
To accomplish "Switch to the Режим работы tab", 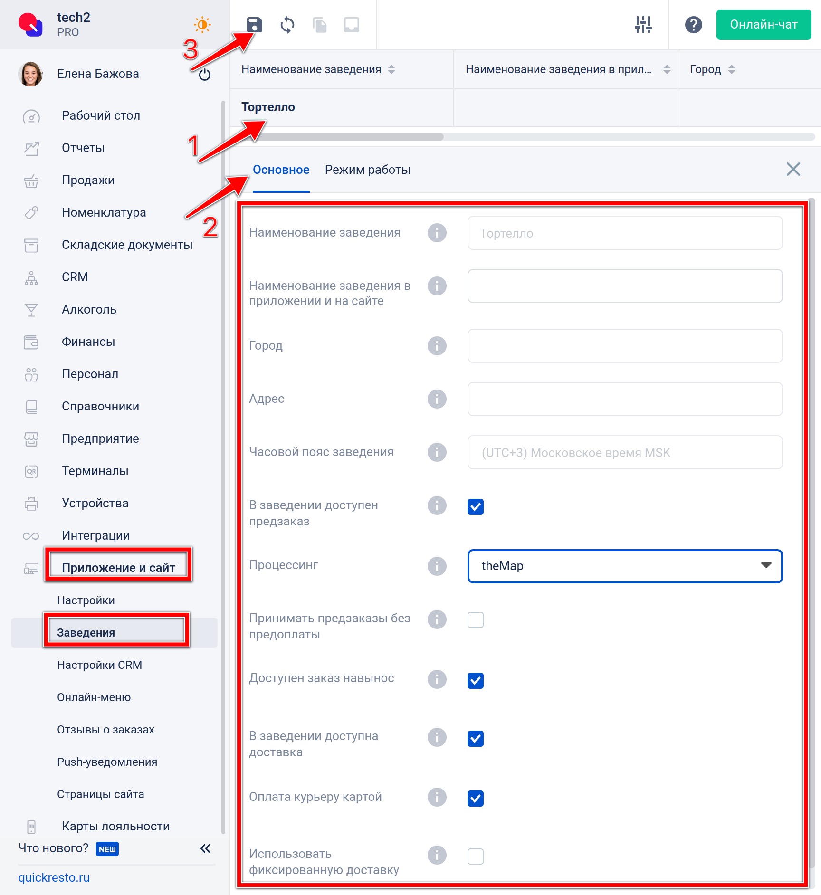I will [x=368, y=170].
